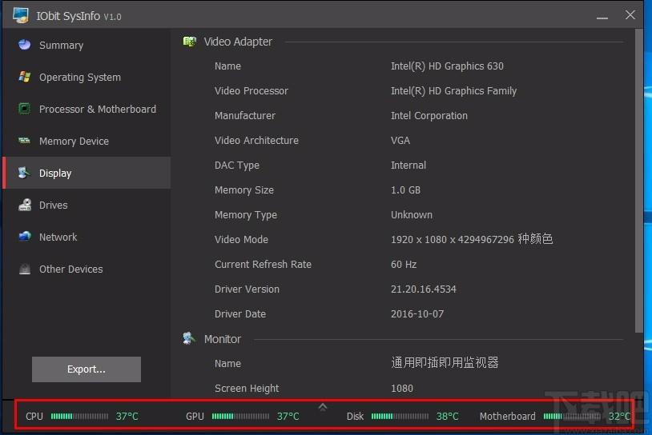Image resolution: width=652 pixels, height=435 pixels.
Task: Click the 'Intel(R) HD Graphics 630' value
Action: pyautogui.click(x=447, y=66)
